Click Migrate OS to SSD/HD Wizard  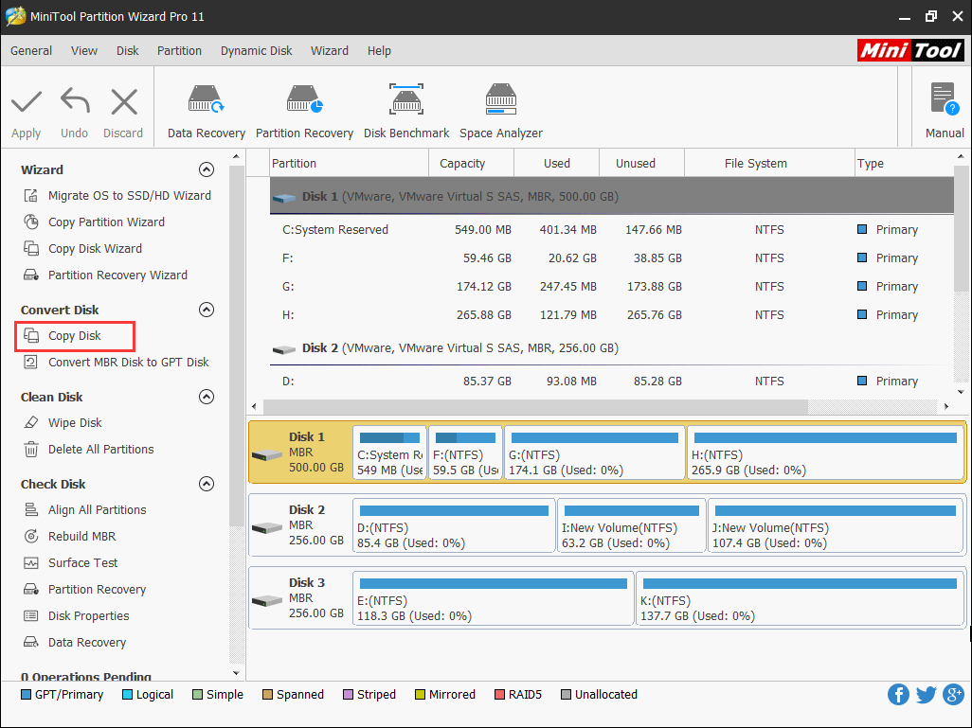pos(130,196)
